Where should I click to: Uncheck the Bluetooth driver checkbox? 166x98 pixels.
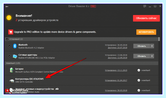(10, 46)
